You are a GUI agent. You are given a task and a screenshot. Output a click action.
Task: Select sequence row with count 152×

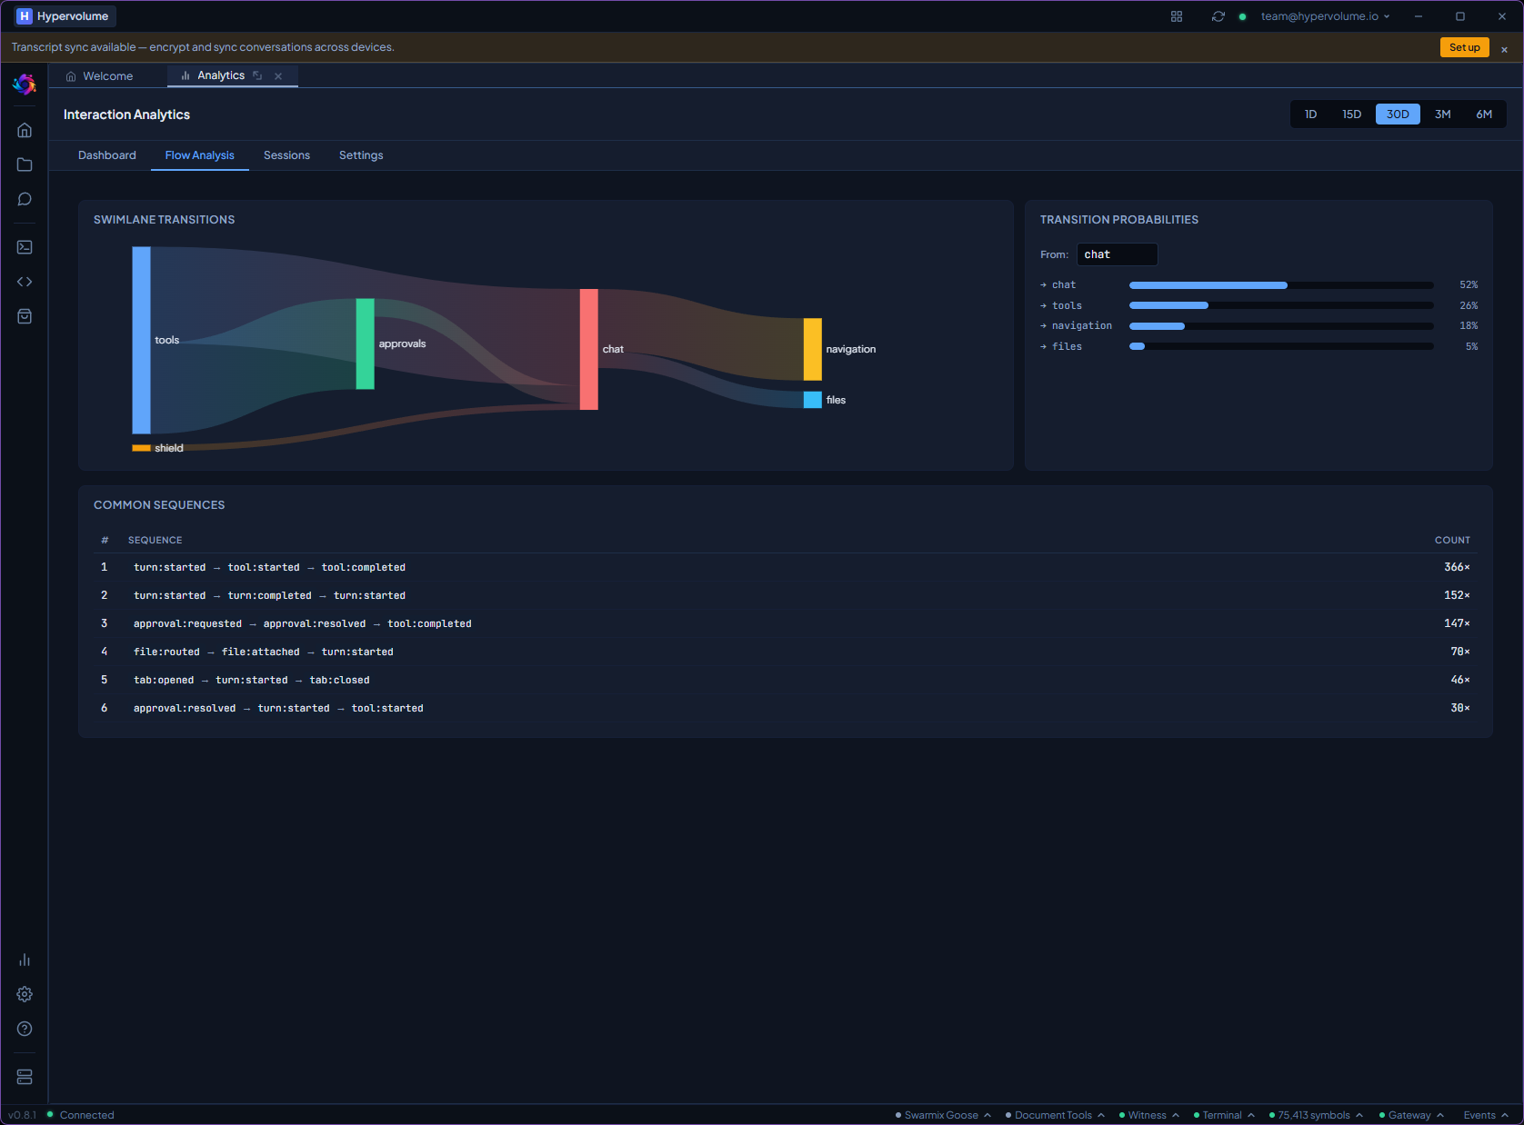tap(786, 595)
